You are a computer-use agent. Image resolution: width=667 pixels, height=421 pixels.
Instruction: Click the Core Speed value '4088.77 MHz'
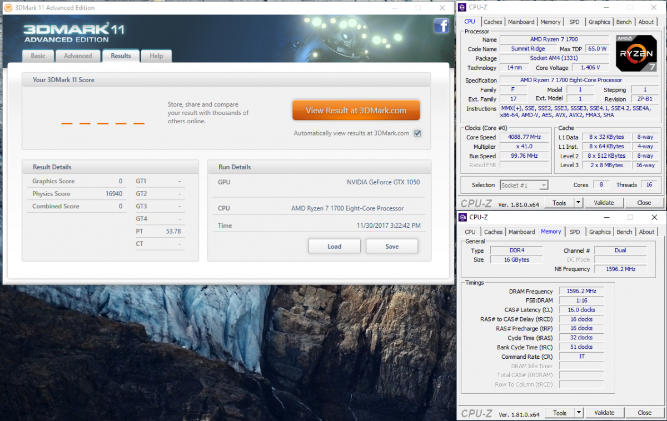point(524,137)
